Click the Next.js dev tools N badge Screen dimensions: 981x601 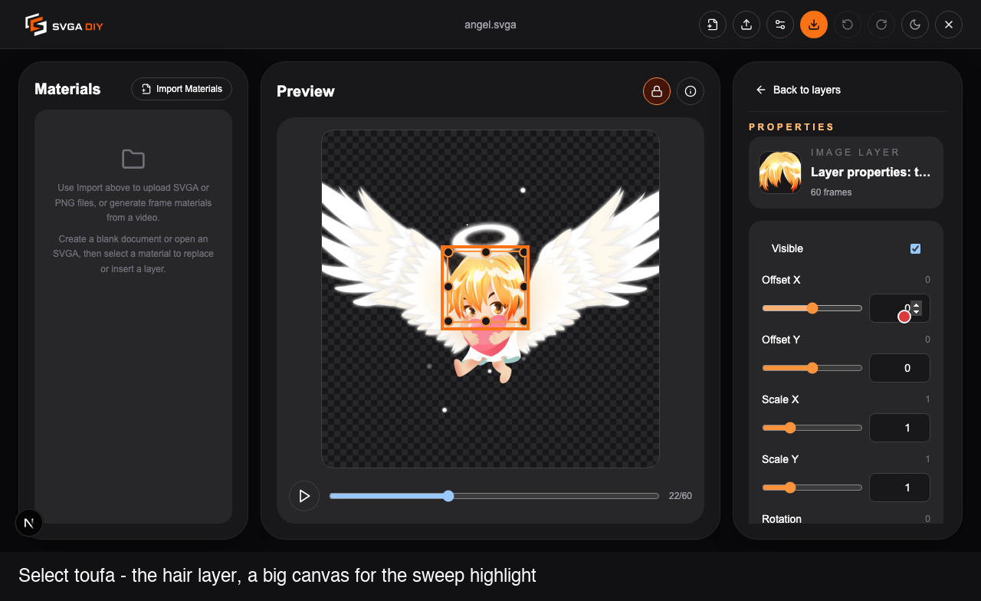[29, 523]
